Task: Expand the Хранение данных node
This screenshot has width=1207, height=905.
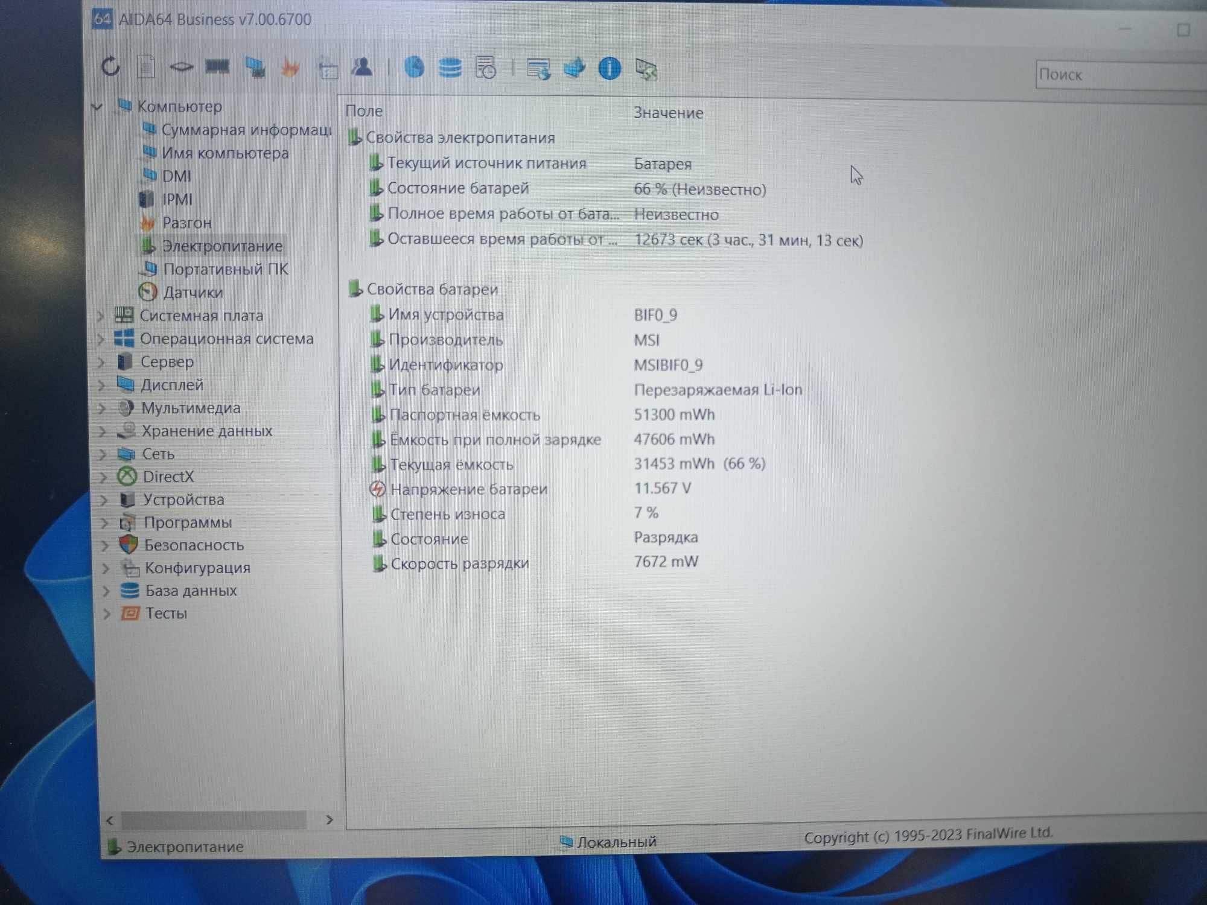Action: point(102,431)
